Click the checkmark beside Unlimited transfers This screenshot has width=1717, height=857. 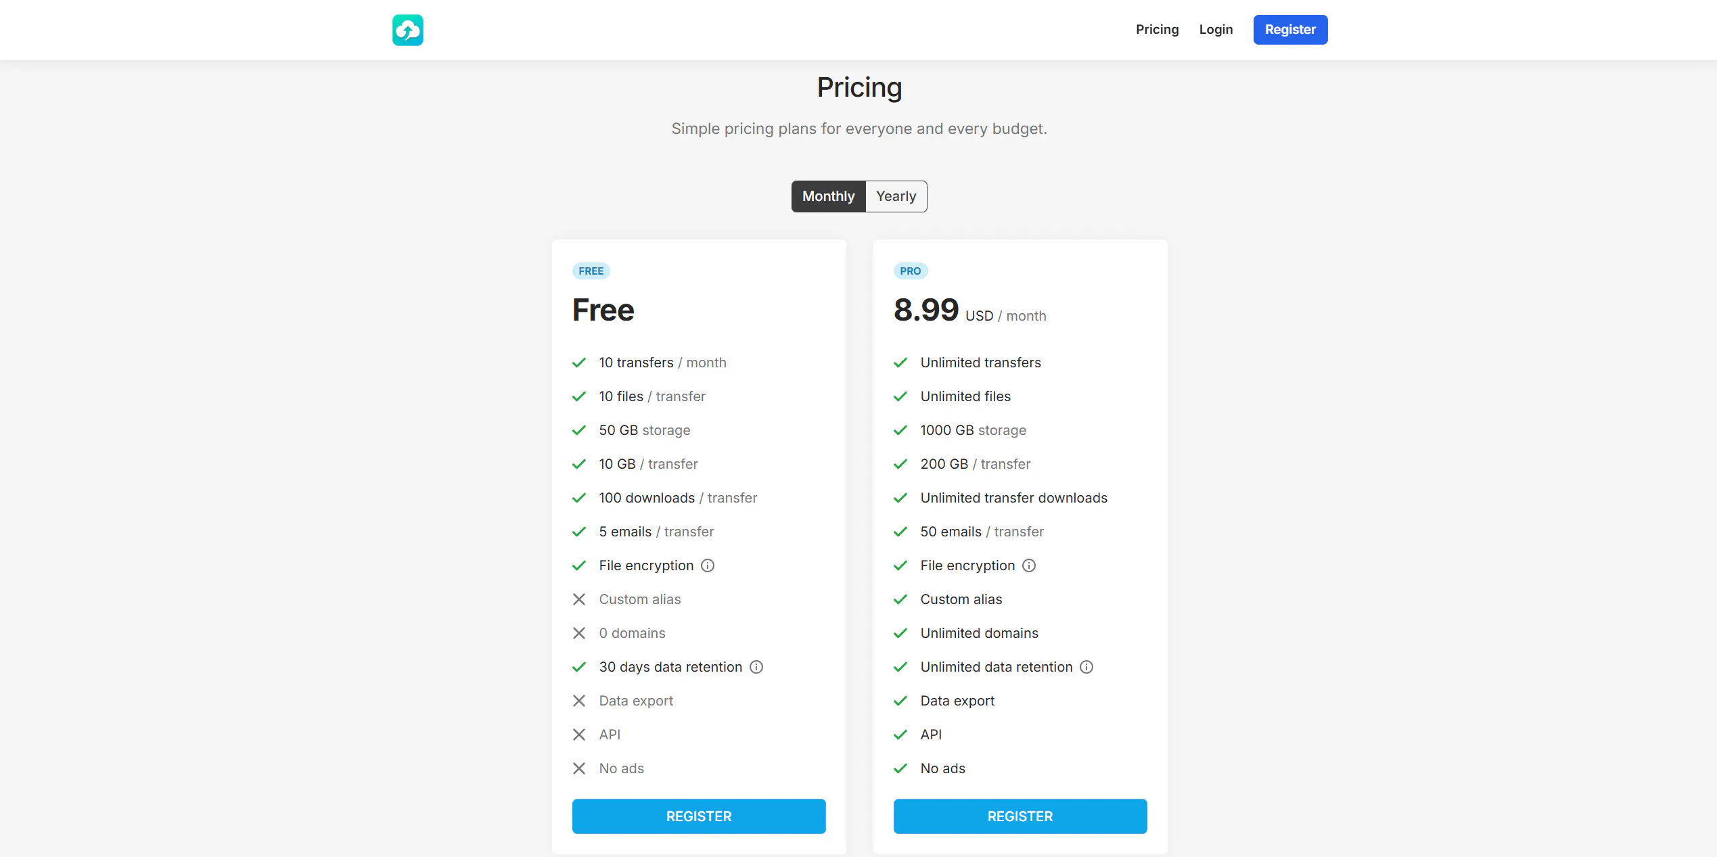click(x=900, y=363)
